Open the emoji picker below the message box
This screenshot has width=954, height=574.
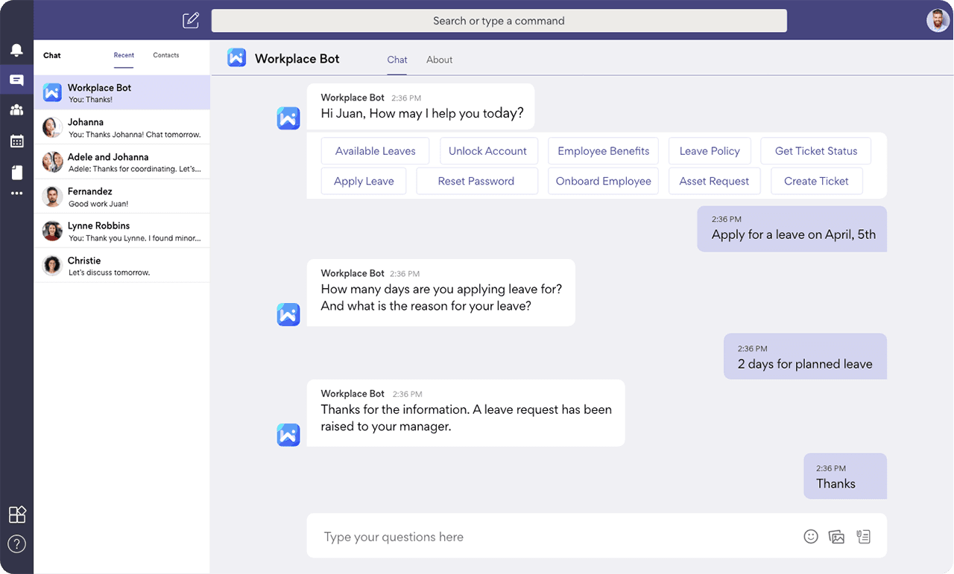click(811, 536)
